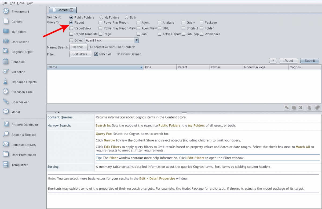Enable the Workspace checkbox
The width and height of the screenshot is (322, 209).
(202, 34)
